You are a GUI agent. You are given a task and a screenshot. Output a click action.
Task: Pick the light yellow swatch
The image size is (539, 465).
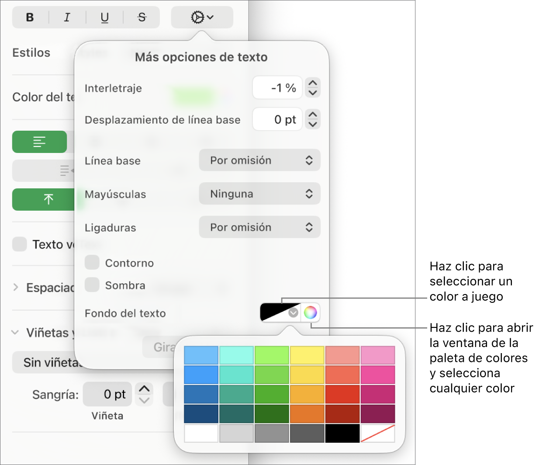pyautogui.click(x=307, y=355)
